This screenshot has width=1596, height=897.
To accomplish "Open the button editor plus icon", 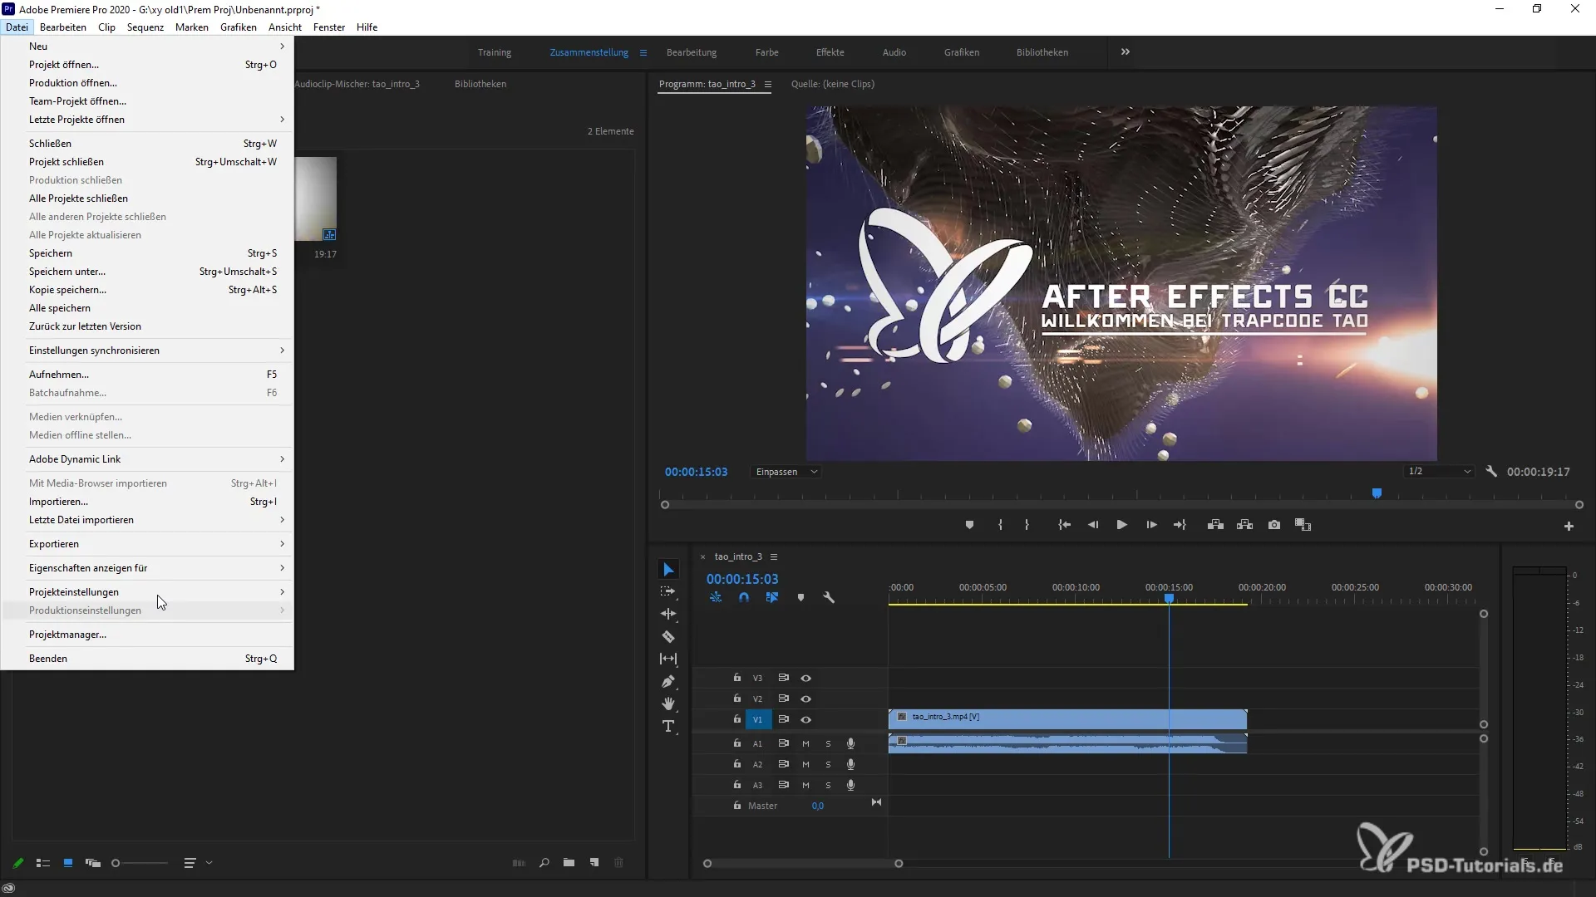I will pos(1569,527).
